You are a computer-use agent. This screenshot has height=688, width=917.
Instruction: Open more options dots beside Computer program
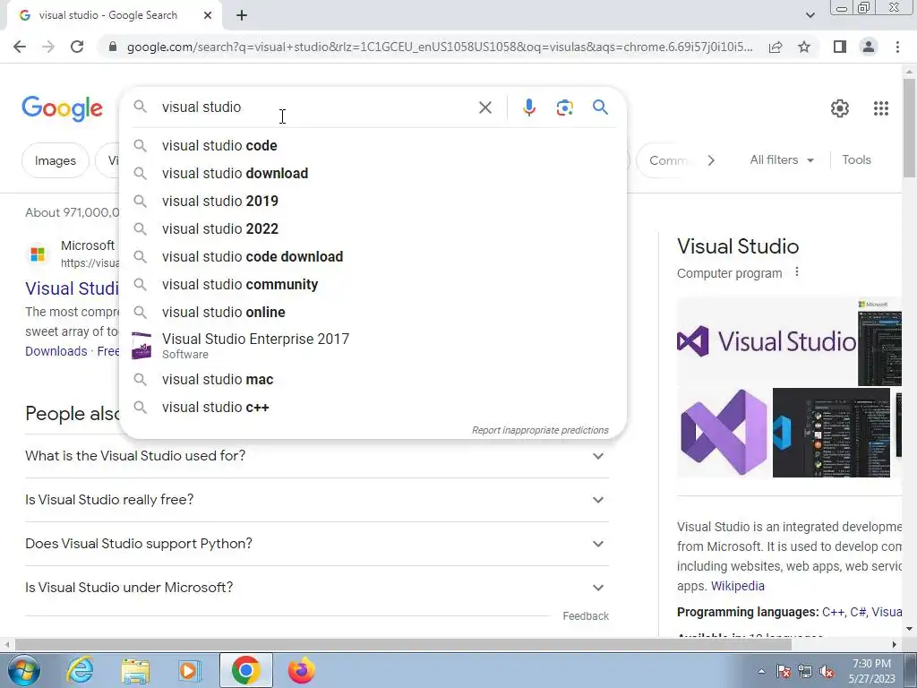(x=796, y=272)
